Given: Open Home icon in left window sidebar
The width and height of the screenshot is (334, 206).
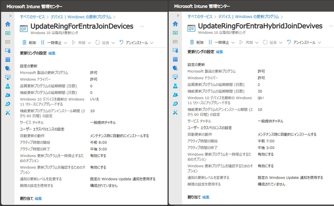Looking at the screenshot, I should tap(7, 24).
